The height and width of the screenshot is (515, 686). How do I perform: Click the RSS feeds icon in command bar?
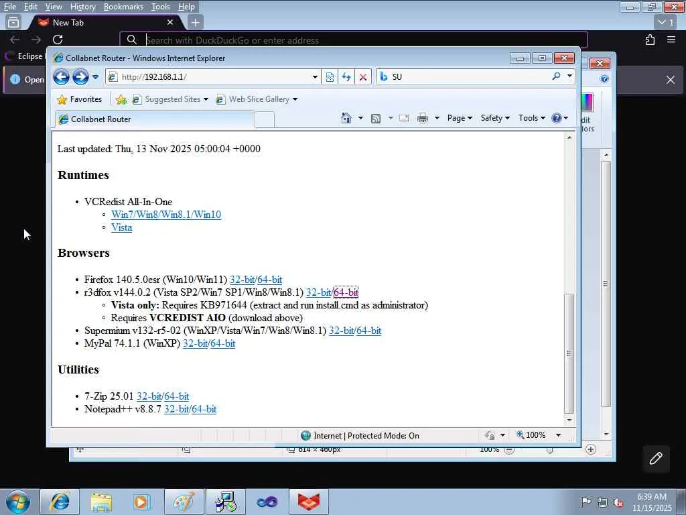coord(376,118)
